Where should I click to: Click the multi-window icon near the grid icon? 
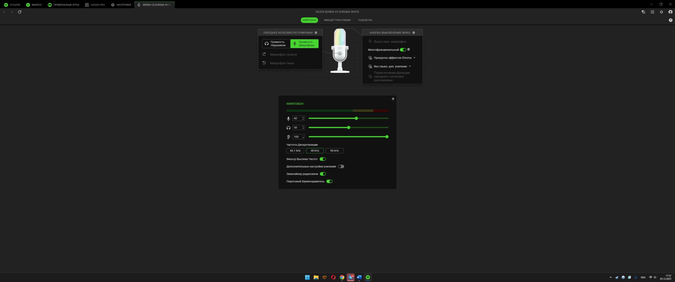click(x=643, y=12)
